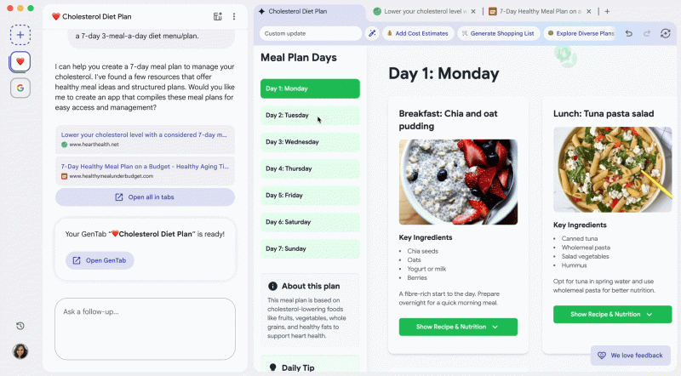Click the Ask a follow-up text box
The width and height of the screenshot is (681, 376).
click(x=145, y=328)
